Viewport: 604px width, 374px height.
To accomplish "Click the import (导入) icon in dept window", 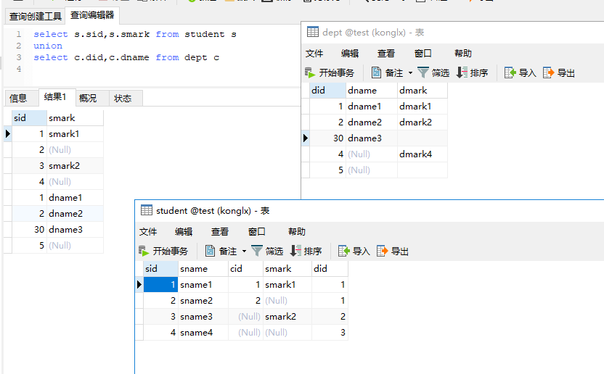I will [x=510, y=72].
